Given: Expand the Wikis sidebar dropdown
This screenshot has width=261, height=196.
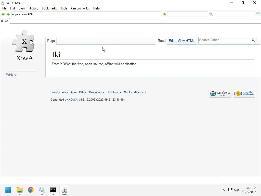Looking at the screenshot, I should pos(11,75).
